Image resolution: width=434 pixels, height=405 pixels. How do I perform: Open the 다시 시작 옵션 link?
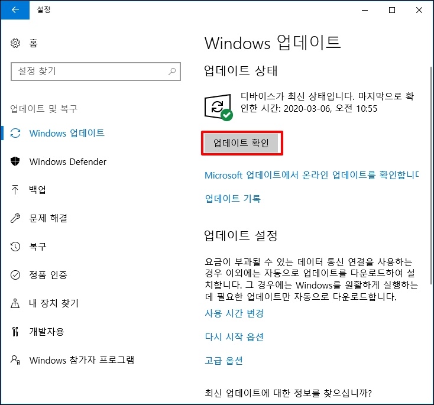pyautogui.click(x=234, y=337)
